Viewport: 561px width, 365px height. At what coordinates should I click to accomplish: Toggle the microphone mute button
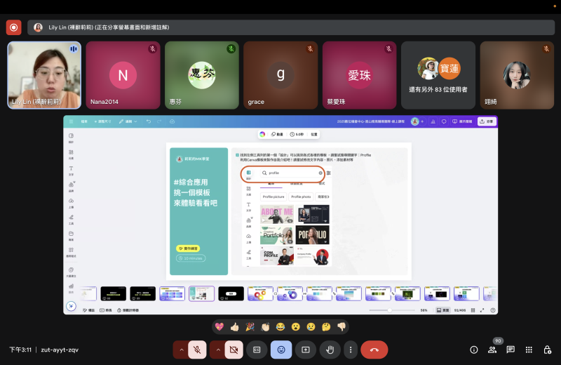[x=197, y=350]
